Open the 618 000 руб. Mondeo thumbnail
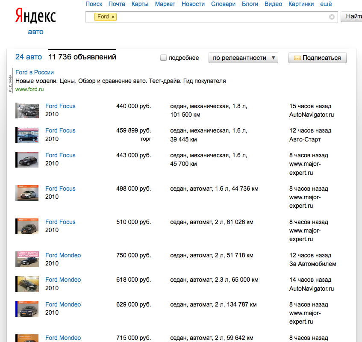The image size is (362, 342). coord(27,284)
